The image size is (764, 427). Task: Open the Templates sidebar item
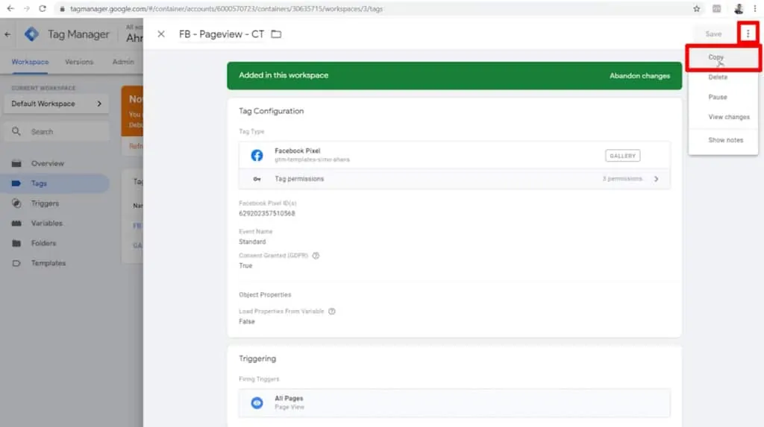click(56, 263)
